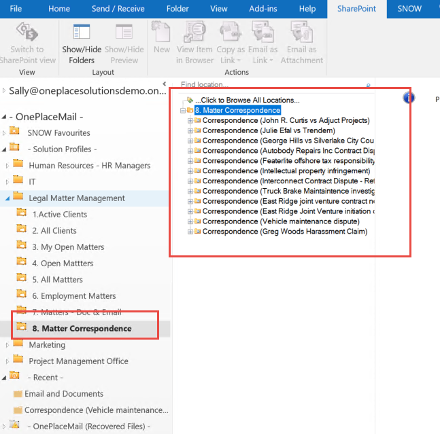The height and width of the screenshot is (434, 440).
Task: Collapse the Solution Profiles node
Action: point(4,149)
